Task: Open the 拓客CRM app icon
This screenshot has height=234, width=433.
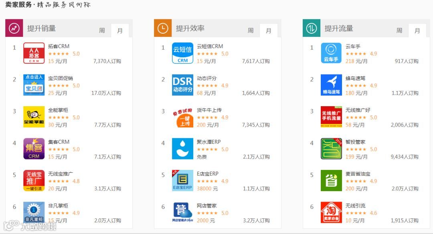Action: (34, 53)
